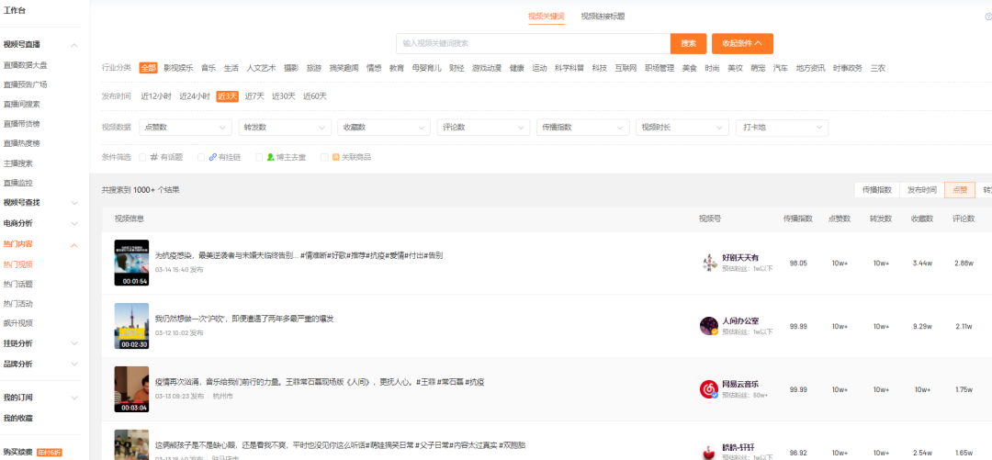This screenshot has height=460, width=992.
Task: Click the orange 搜索 button
Action: [688, 44]
